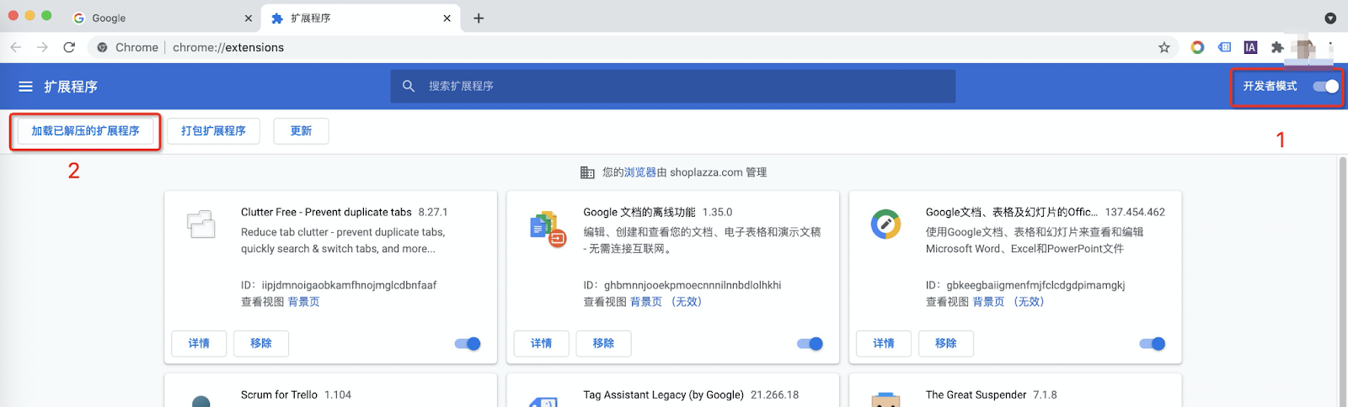The width and height of the screenshot is (1348, 407).
Task: Open 背景页 (无效) link for Office extension
Action: point(1008,302)
